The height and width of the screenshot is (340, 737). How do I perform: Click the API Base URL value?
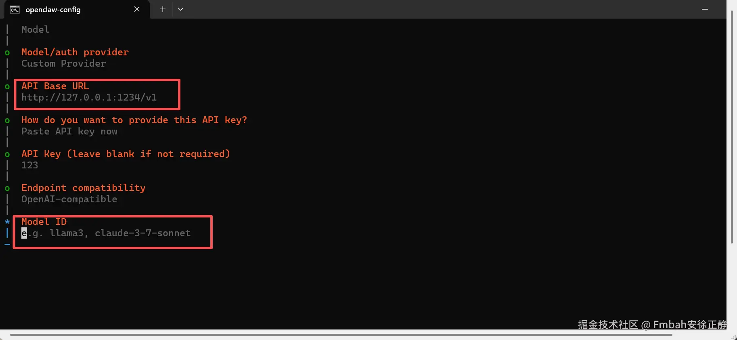pyautogui.click(x=89, y=97)
